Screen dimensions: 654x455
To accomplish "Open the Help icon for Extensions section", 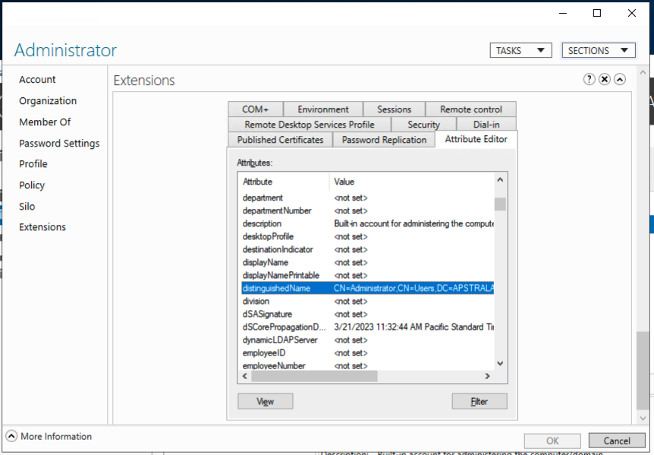I will tap(590, 79).
